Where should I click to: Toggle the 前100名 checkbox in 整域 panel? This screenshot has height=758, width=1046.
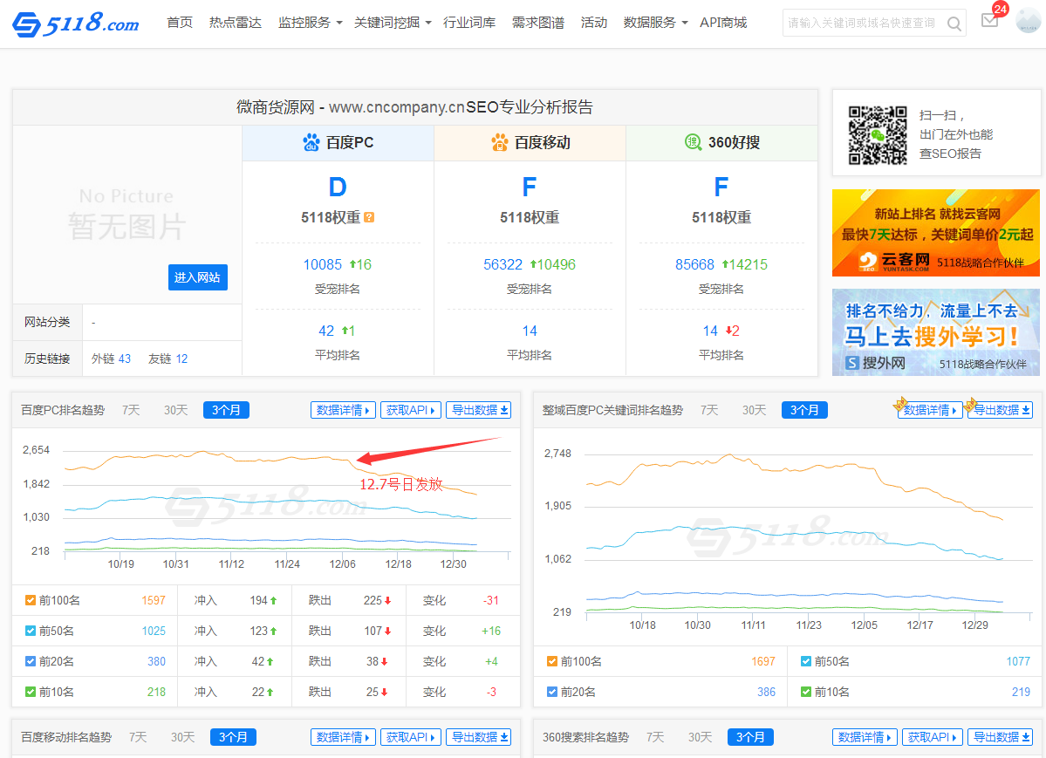click(551, 661)
